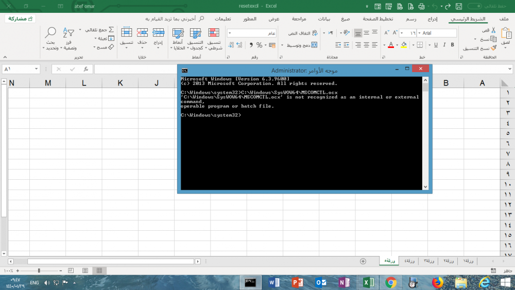Click Format as Table (التنسيق كجدول) icon
This screenshot has width=515, height=290.
click(195, 33)
